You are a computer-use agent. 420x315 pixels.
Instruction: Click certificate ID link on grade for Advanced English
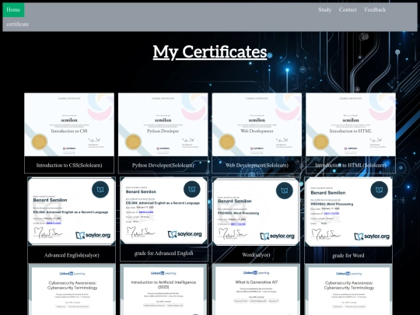(x=146, y=212)
